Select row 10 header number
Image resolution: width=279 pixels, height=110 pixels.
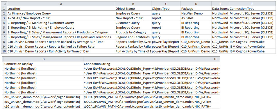4,51
